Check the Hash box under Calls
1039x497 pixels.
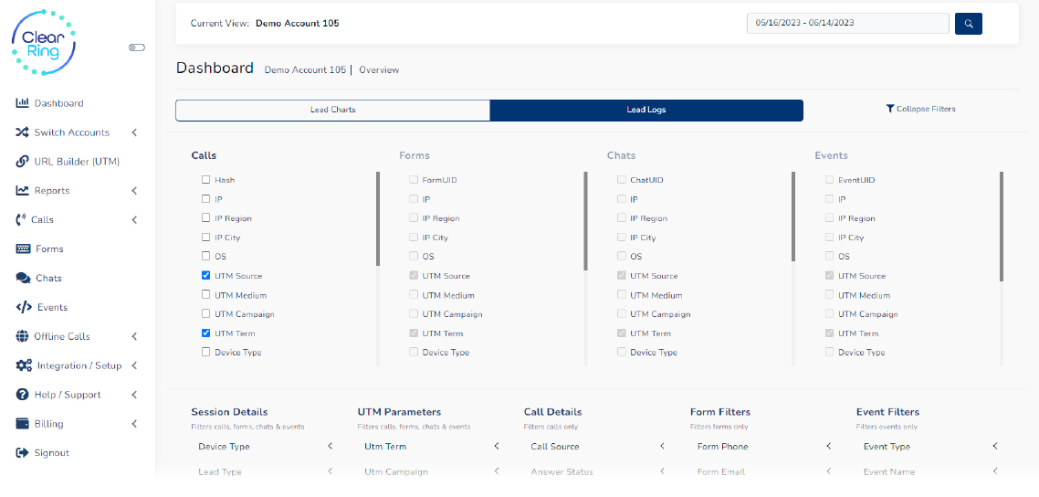[x=206, y=180]
